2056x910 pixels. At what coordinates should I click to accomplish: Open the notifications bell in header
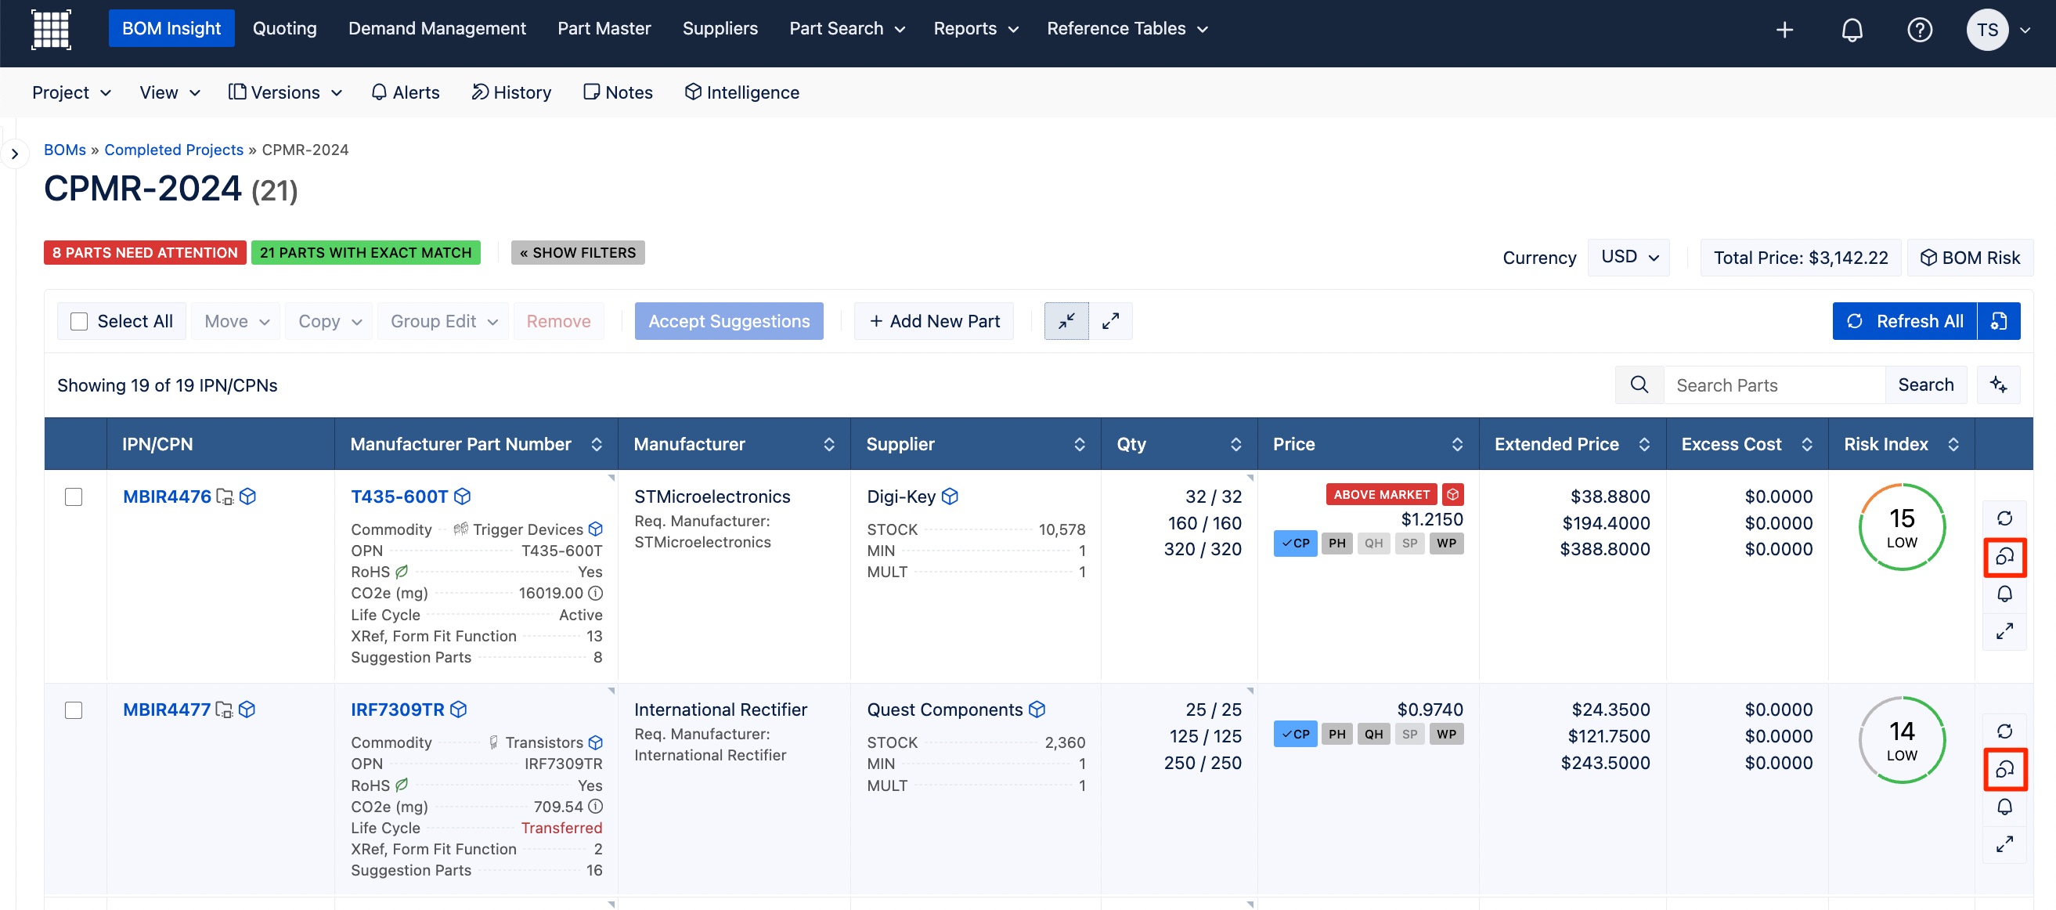point(1852,30)
